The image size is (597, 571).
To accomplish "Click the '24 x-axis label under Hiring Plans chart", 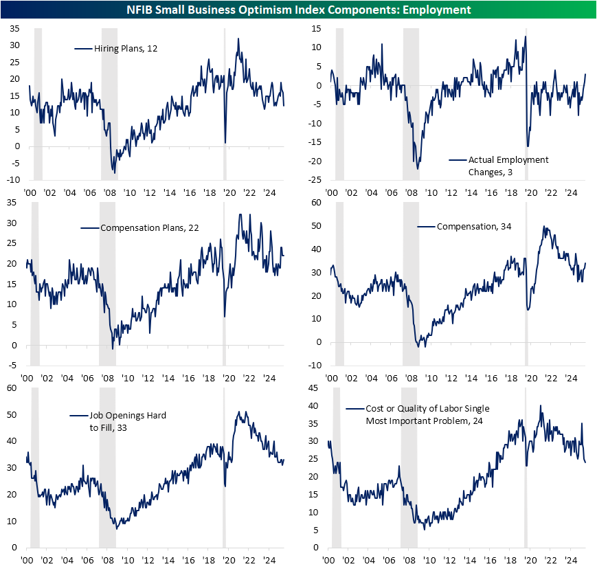I will click(x=269, y=192).
